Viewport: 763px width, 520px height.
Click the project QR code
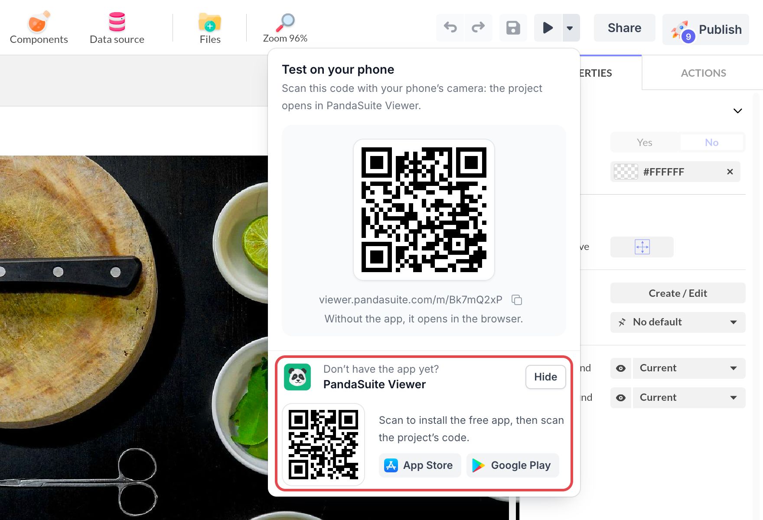(x=424, y=210)
